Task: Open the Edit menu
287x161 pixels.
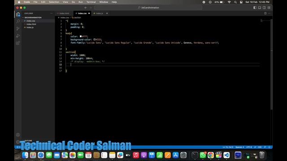Action: pyautogui.click(x=43, y=2)
